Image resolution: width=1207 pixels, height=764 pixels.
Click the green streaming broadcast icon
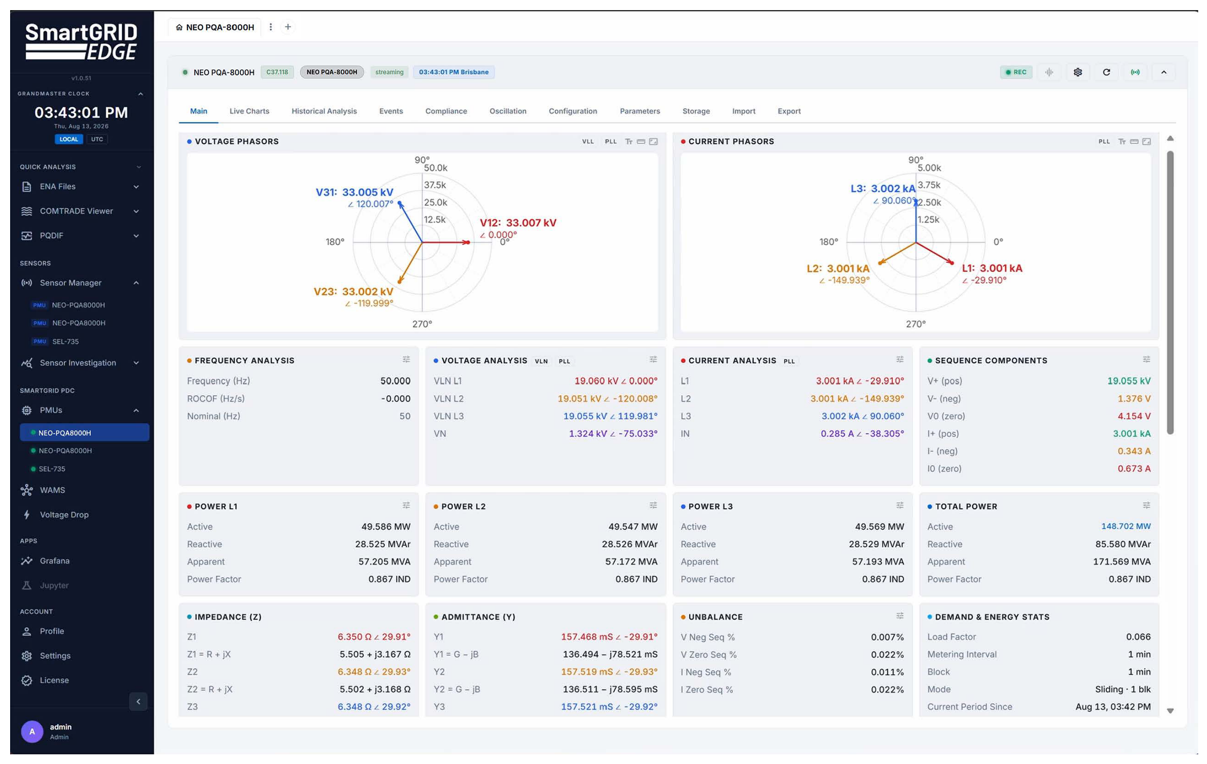pos(1135,72)
